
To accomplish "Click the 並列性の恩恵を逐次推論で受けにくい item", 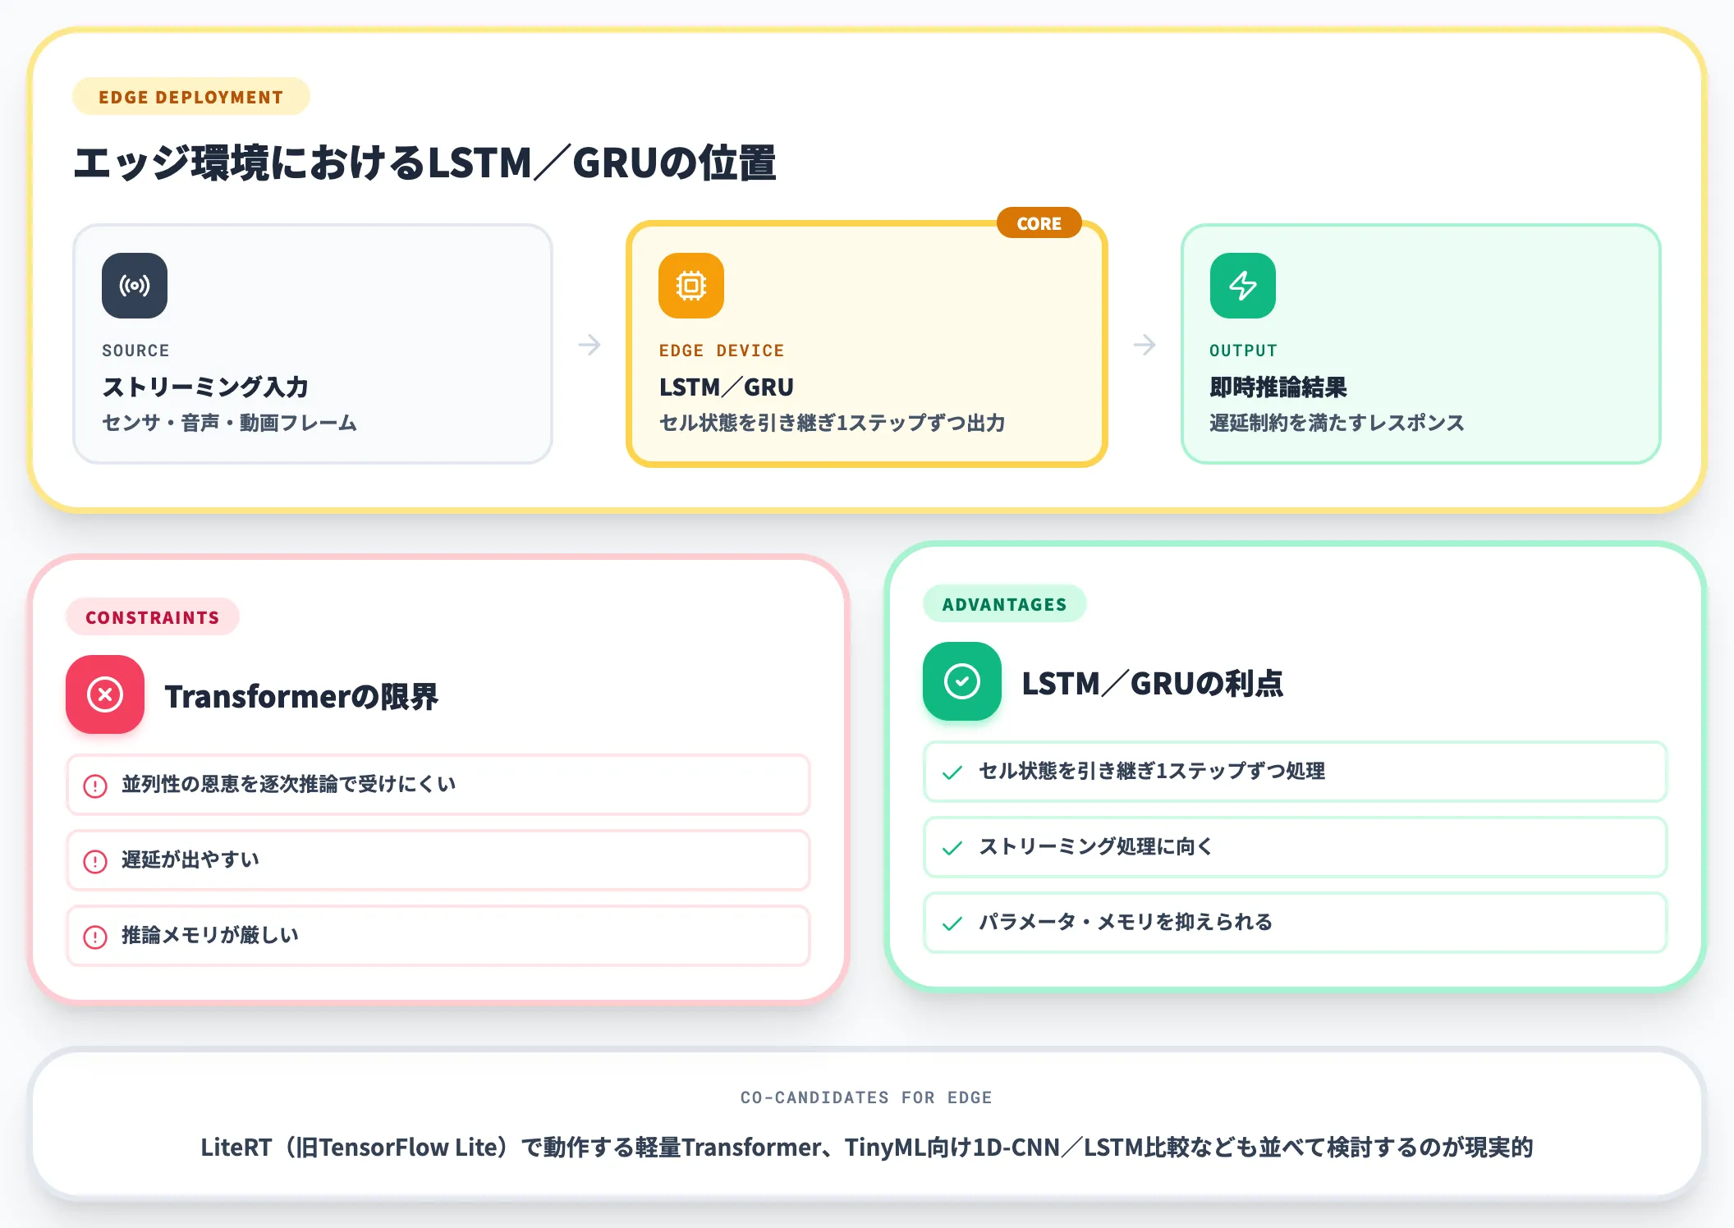I will pos(438,785).
